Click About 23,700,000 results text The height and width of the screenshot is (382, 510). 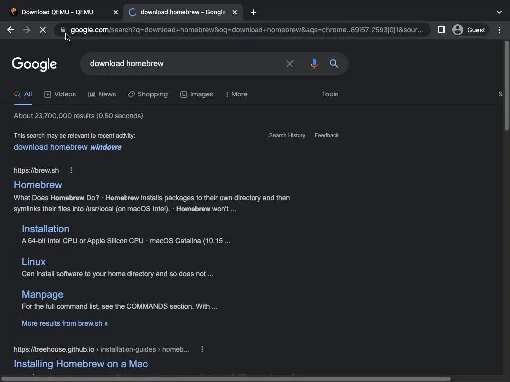(x=78, y=116)
